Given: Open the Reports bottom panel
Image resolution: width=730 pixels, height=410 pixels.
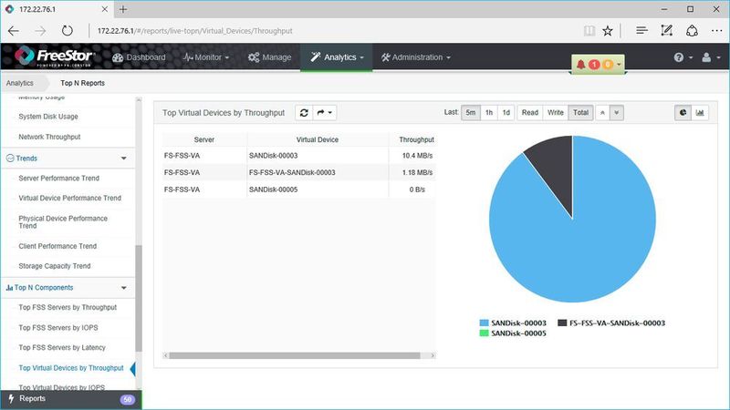Looking at the screenshot, I should point(71,399).
